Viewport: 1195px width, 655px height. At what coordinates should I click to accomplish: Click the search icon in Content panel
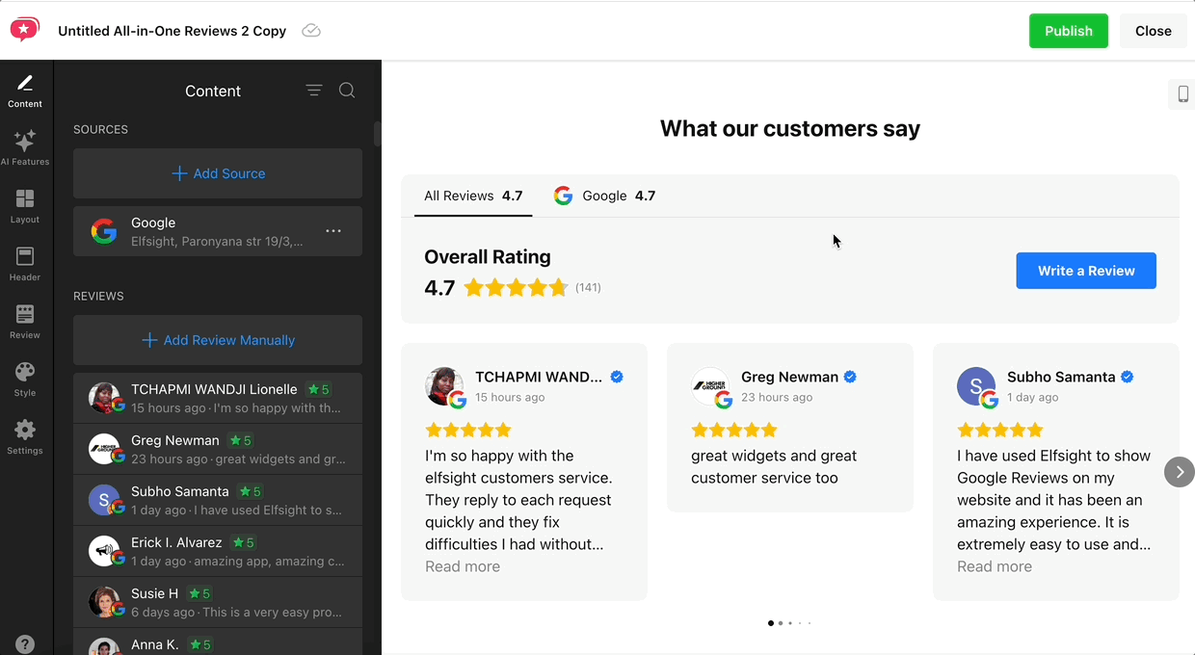(347, 91)
